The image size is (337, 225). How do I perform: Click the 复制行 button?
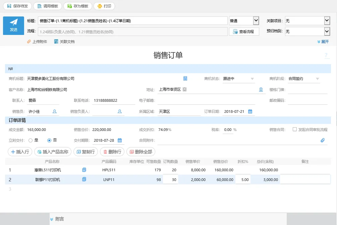click(86, 152)
